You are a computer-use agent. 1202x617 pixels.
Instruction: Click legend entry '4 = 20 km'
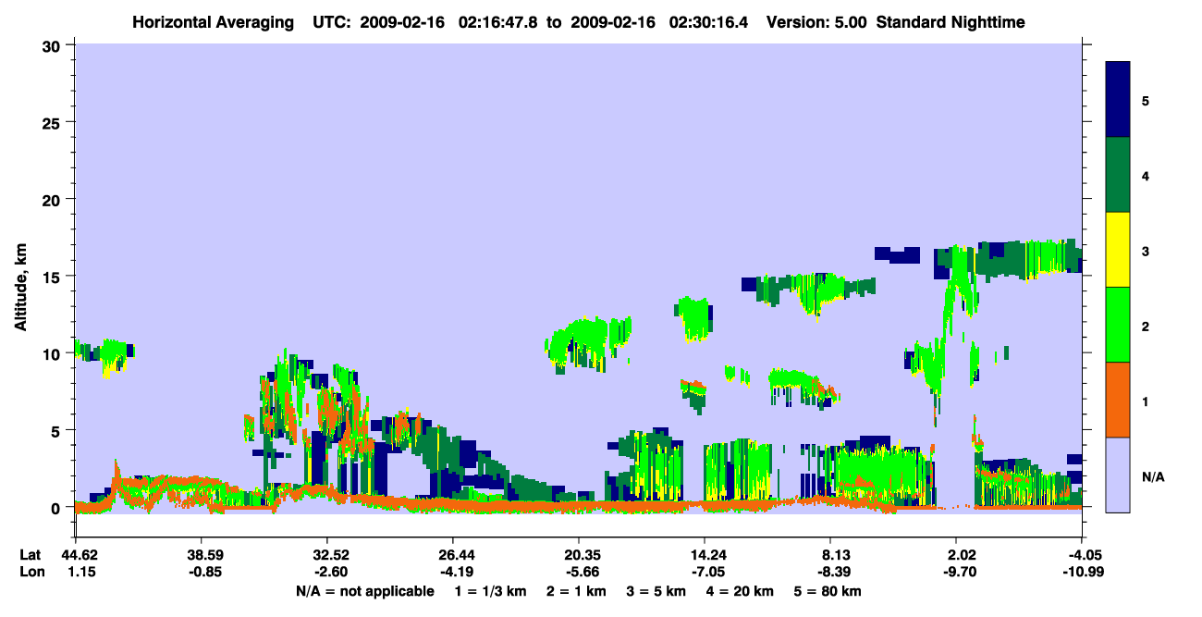[x=740, y=591]
